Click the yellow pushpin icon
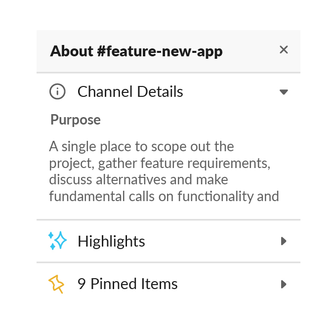The height and width of the screenshot is (336, 336). pyautogui.click(x=56, y=284)
